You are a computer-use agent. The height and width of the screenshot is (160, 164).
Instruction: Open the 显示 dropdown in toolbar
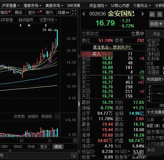point(34,12)
